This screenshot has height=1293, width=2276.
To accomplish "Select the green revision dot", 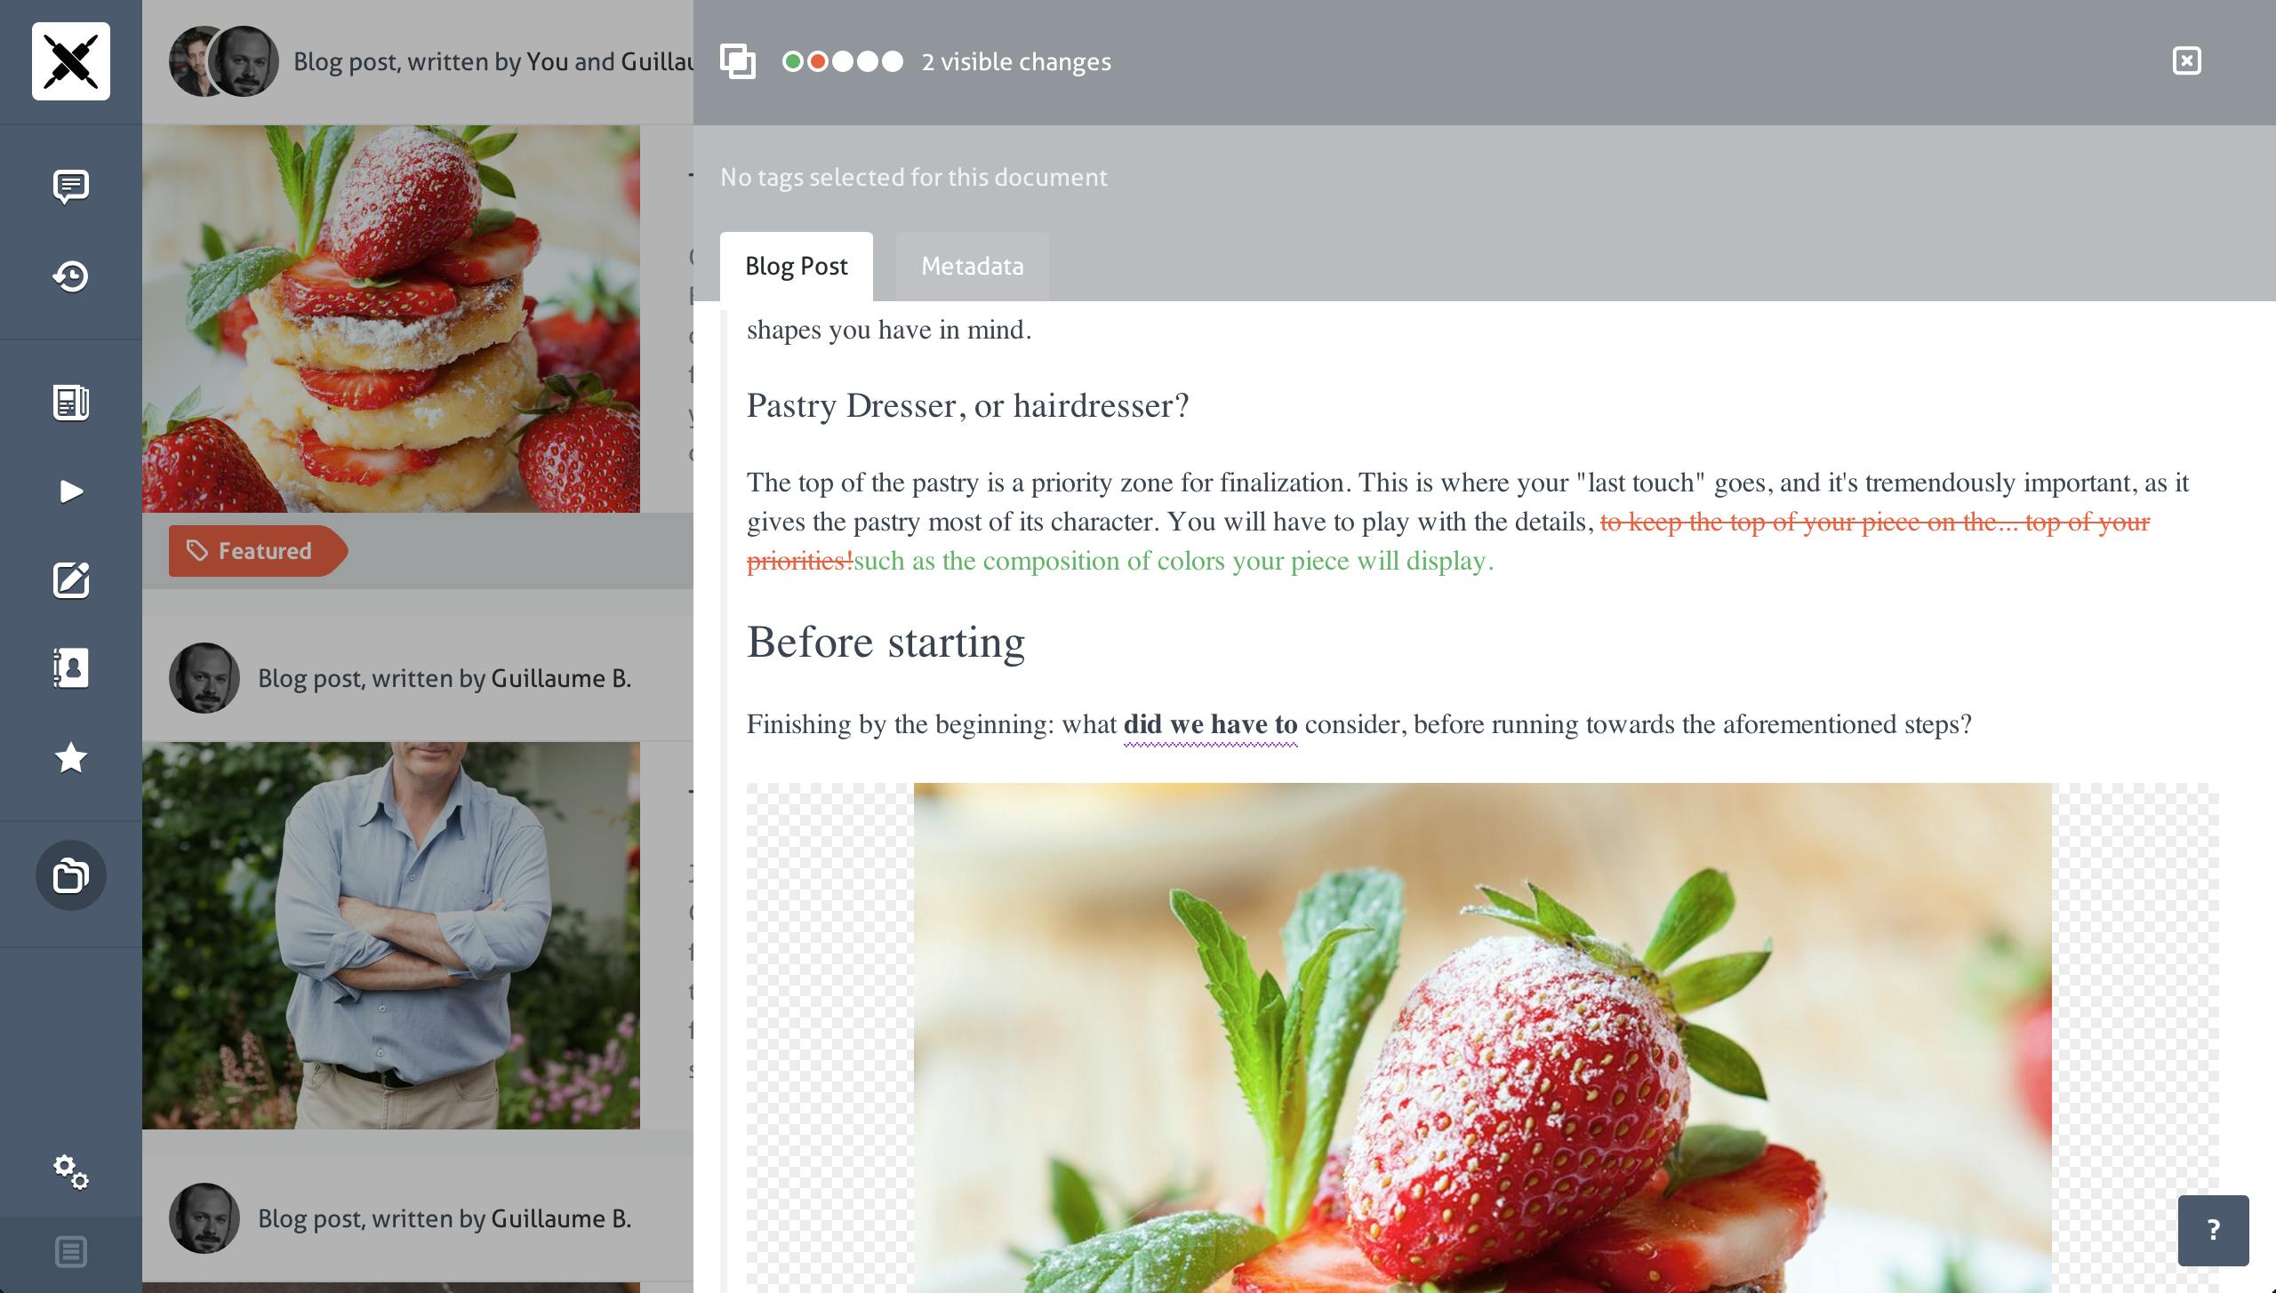I will (792, 61).
